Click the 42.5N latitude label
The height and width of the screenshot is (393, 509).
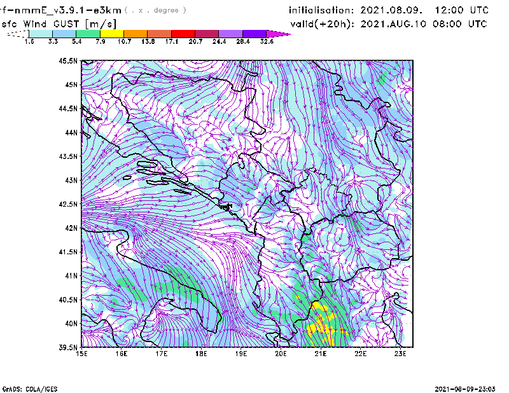coord(68,204)
